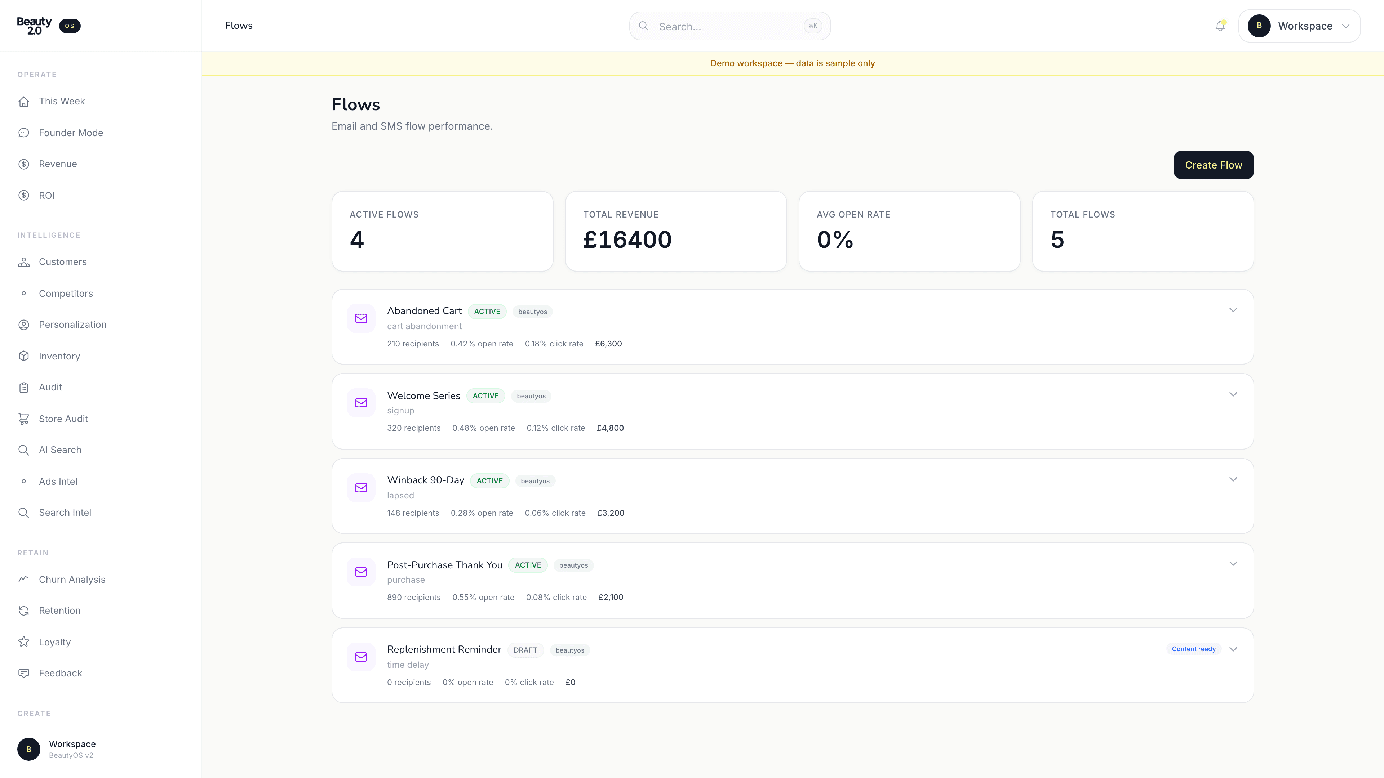The image size is (1384, 778).
Task: Click "320 recipients" on Welcome Series
Action: (x=414, y=428)
